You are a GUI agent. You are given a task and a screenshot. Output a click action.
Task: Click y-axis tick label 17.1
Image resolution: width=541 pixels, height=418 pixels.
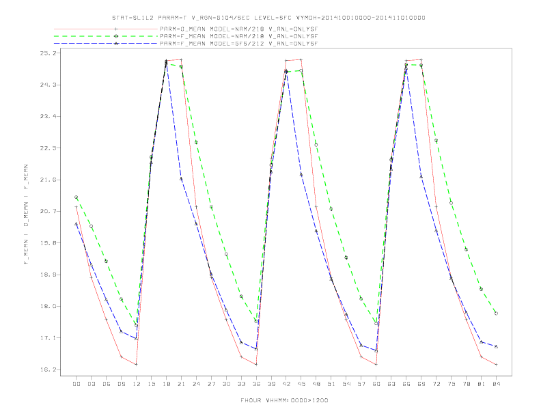[x=48, y=338]
